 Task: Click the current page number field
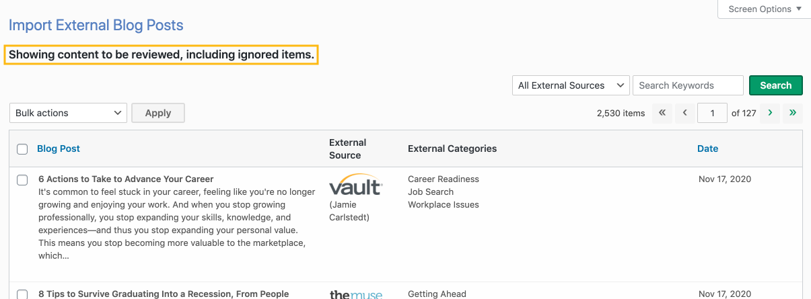pyautogui.click(x=712, y=113)
